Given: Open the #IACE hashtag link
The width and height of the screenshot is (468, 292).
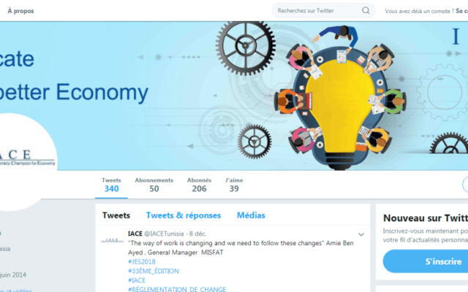Looking at the screenshot, I should point(137,280).
